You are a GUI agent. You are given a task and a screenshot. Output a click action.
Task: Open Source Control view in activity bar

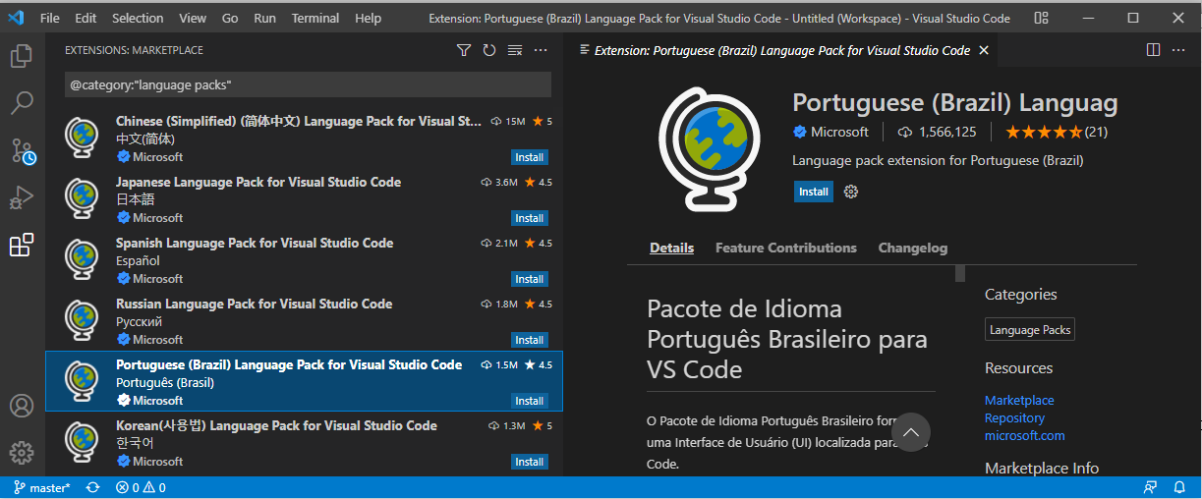[22, 150]
